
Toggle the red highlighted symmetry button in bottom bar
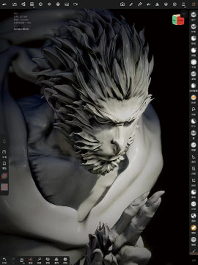tap(30, 260)
